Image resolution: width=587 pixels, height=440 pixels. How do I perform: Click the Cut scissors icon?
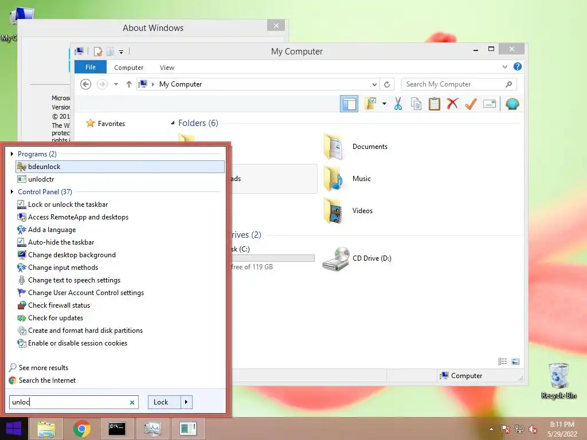[x=398, y=104]
